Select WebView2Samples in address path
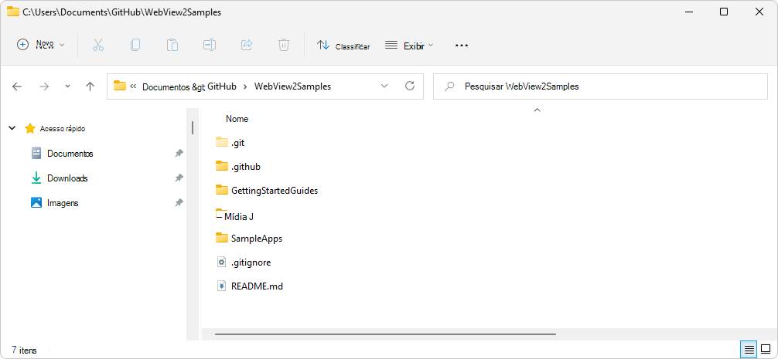Image resolution: width=778 pixels, height=359 pixels. click(x=293, y=86)
